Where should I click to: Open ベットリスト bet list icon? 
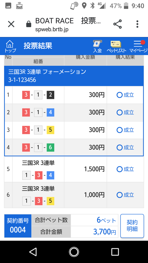(x=116, y=46)
